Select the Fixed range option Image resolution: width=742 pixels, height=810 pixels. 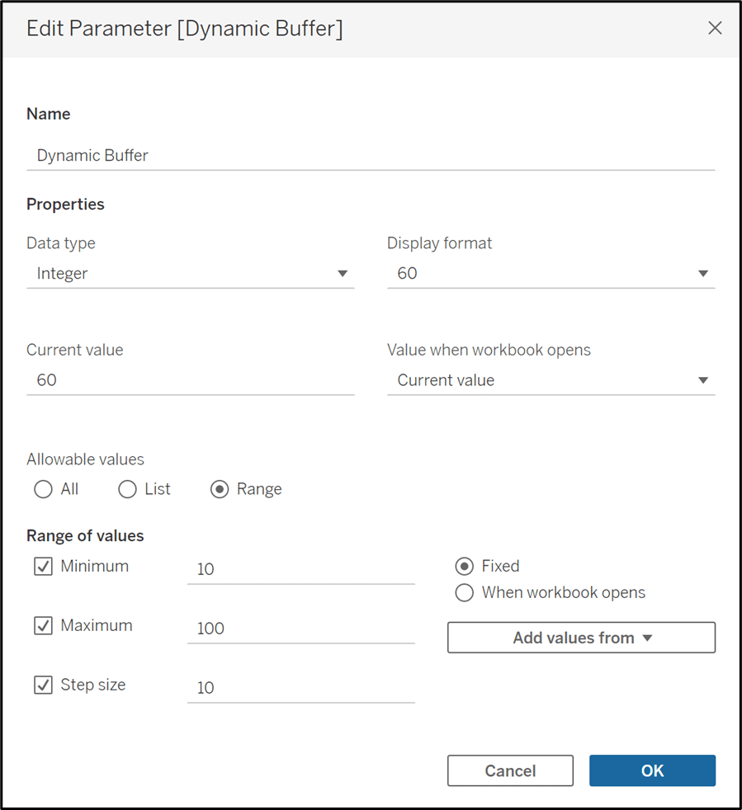pos(465,566)
